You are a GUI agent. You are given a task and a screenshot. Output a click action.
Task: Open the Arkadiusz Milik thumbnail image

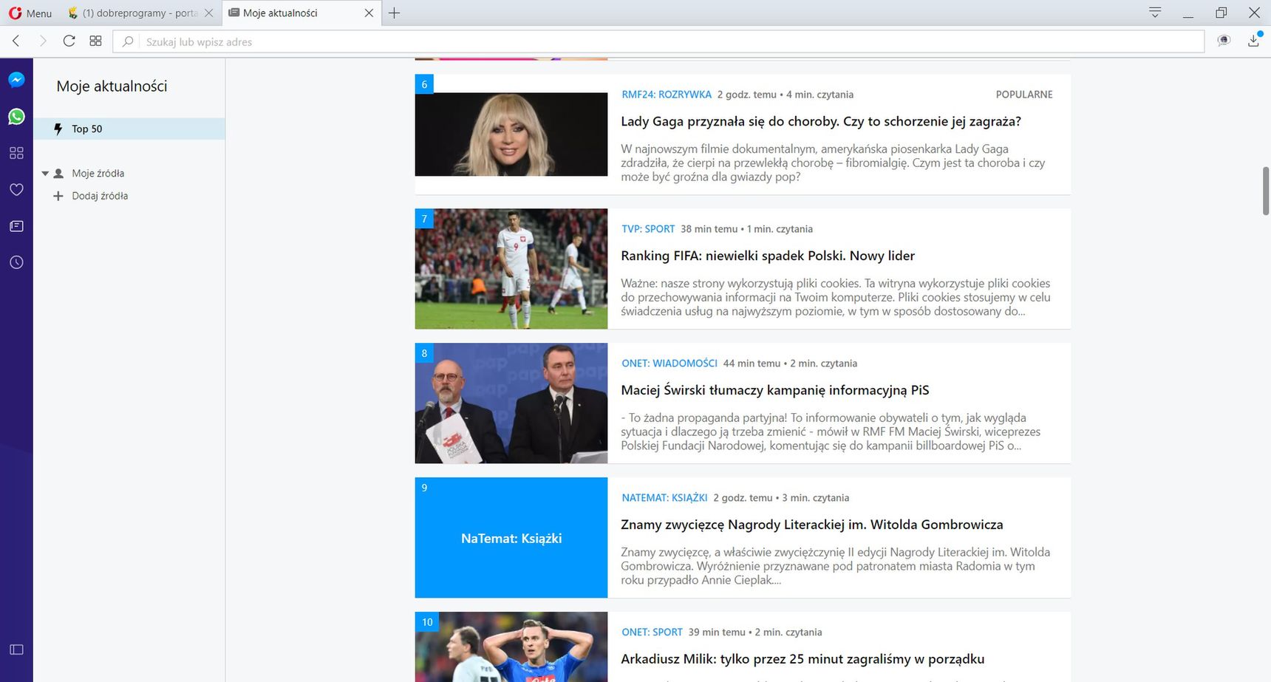click(x=511, y=647)
